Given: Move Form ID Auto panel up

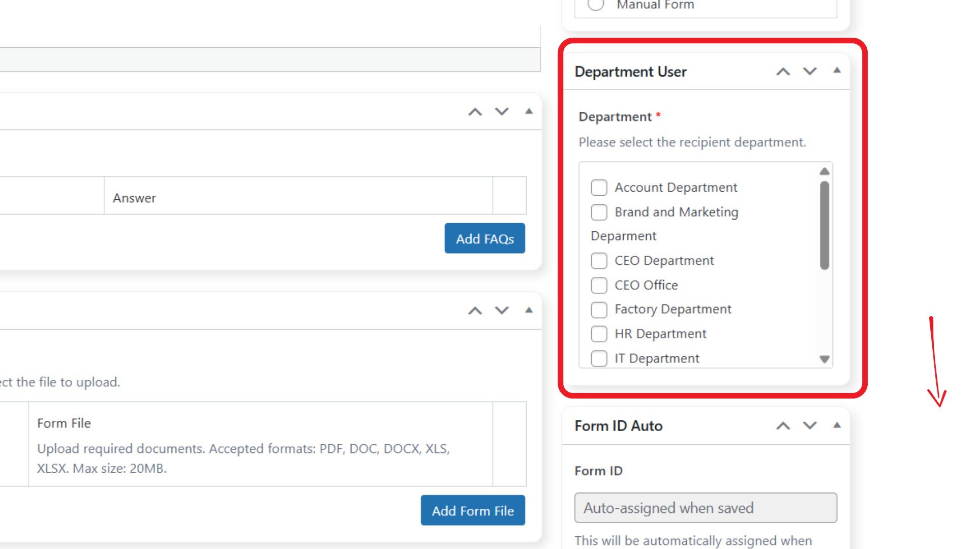Looking at the screenshot, I should click(x=783, y=426).
